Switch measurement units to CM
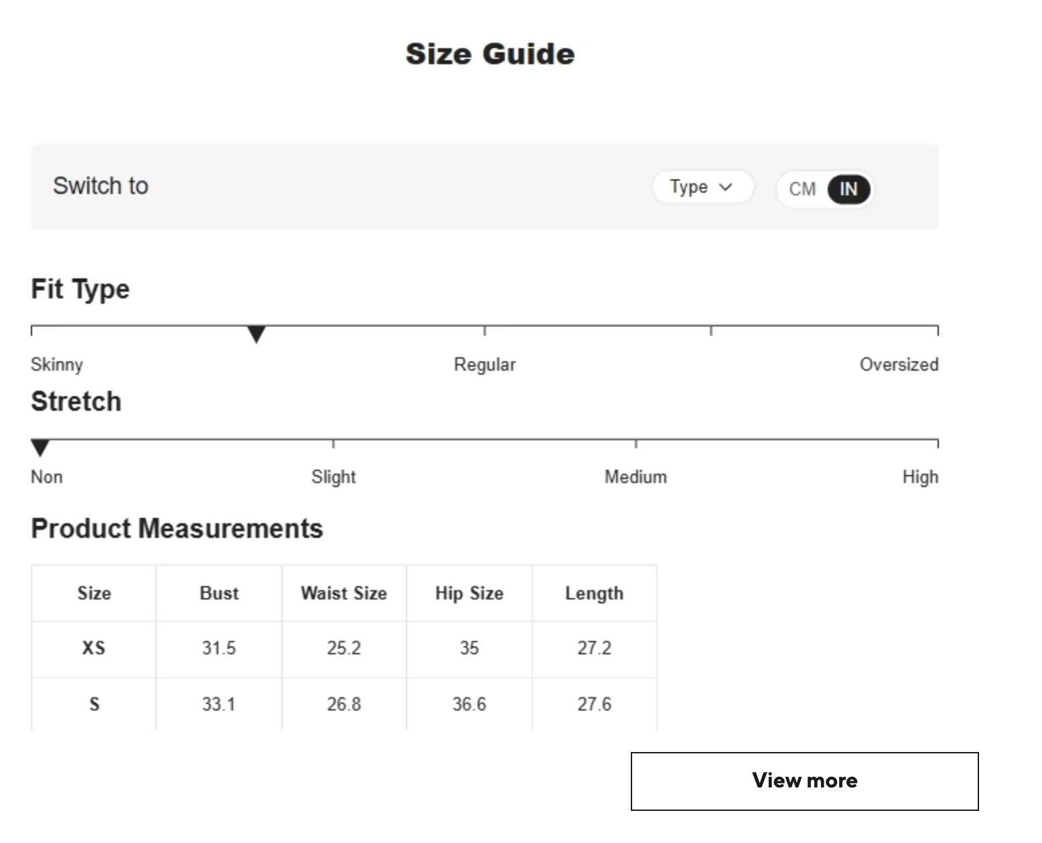The height and width of the screenshot is (843, 1042). [802, 189]
